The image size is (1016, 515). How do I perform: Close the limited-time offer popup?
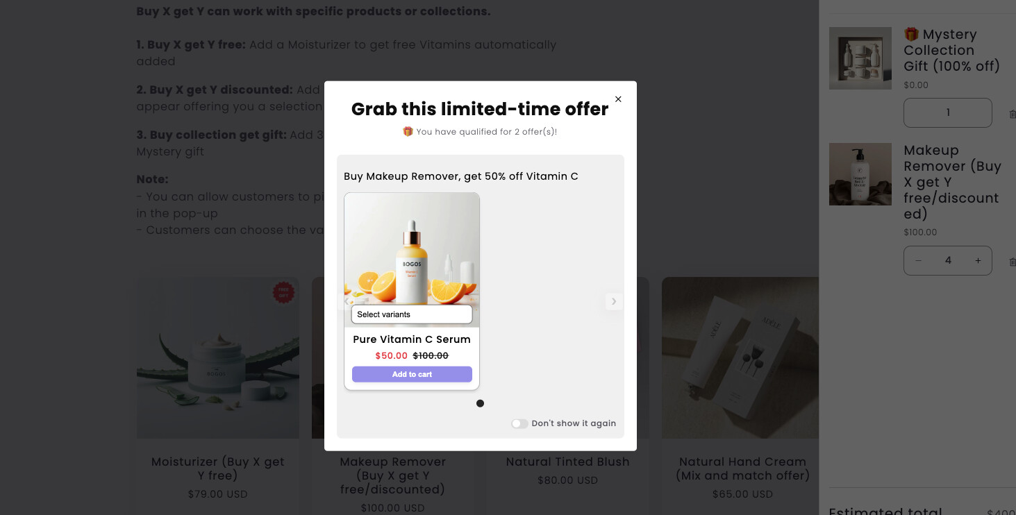(x=618, y=99)
